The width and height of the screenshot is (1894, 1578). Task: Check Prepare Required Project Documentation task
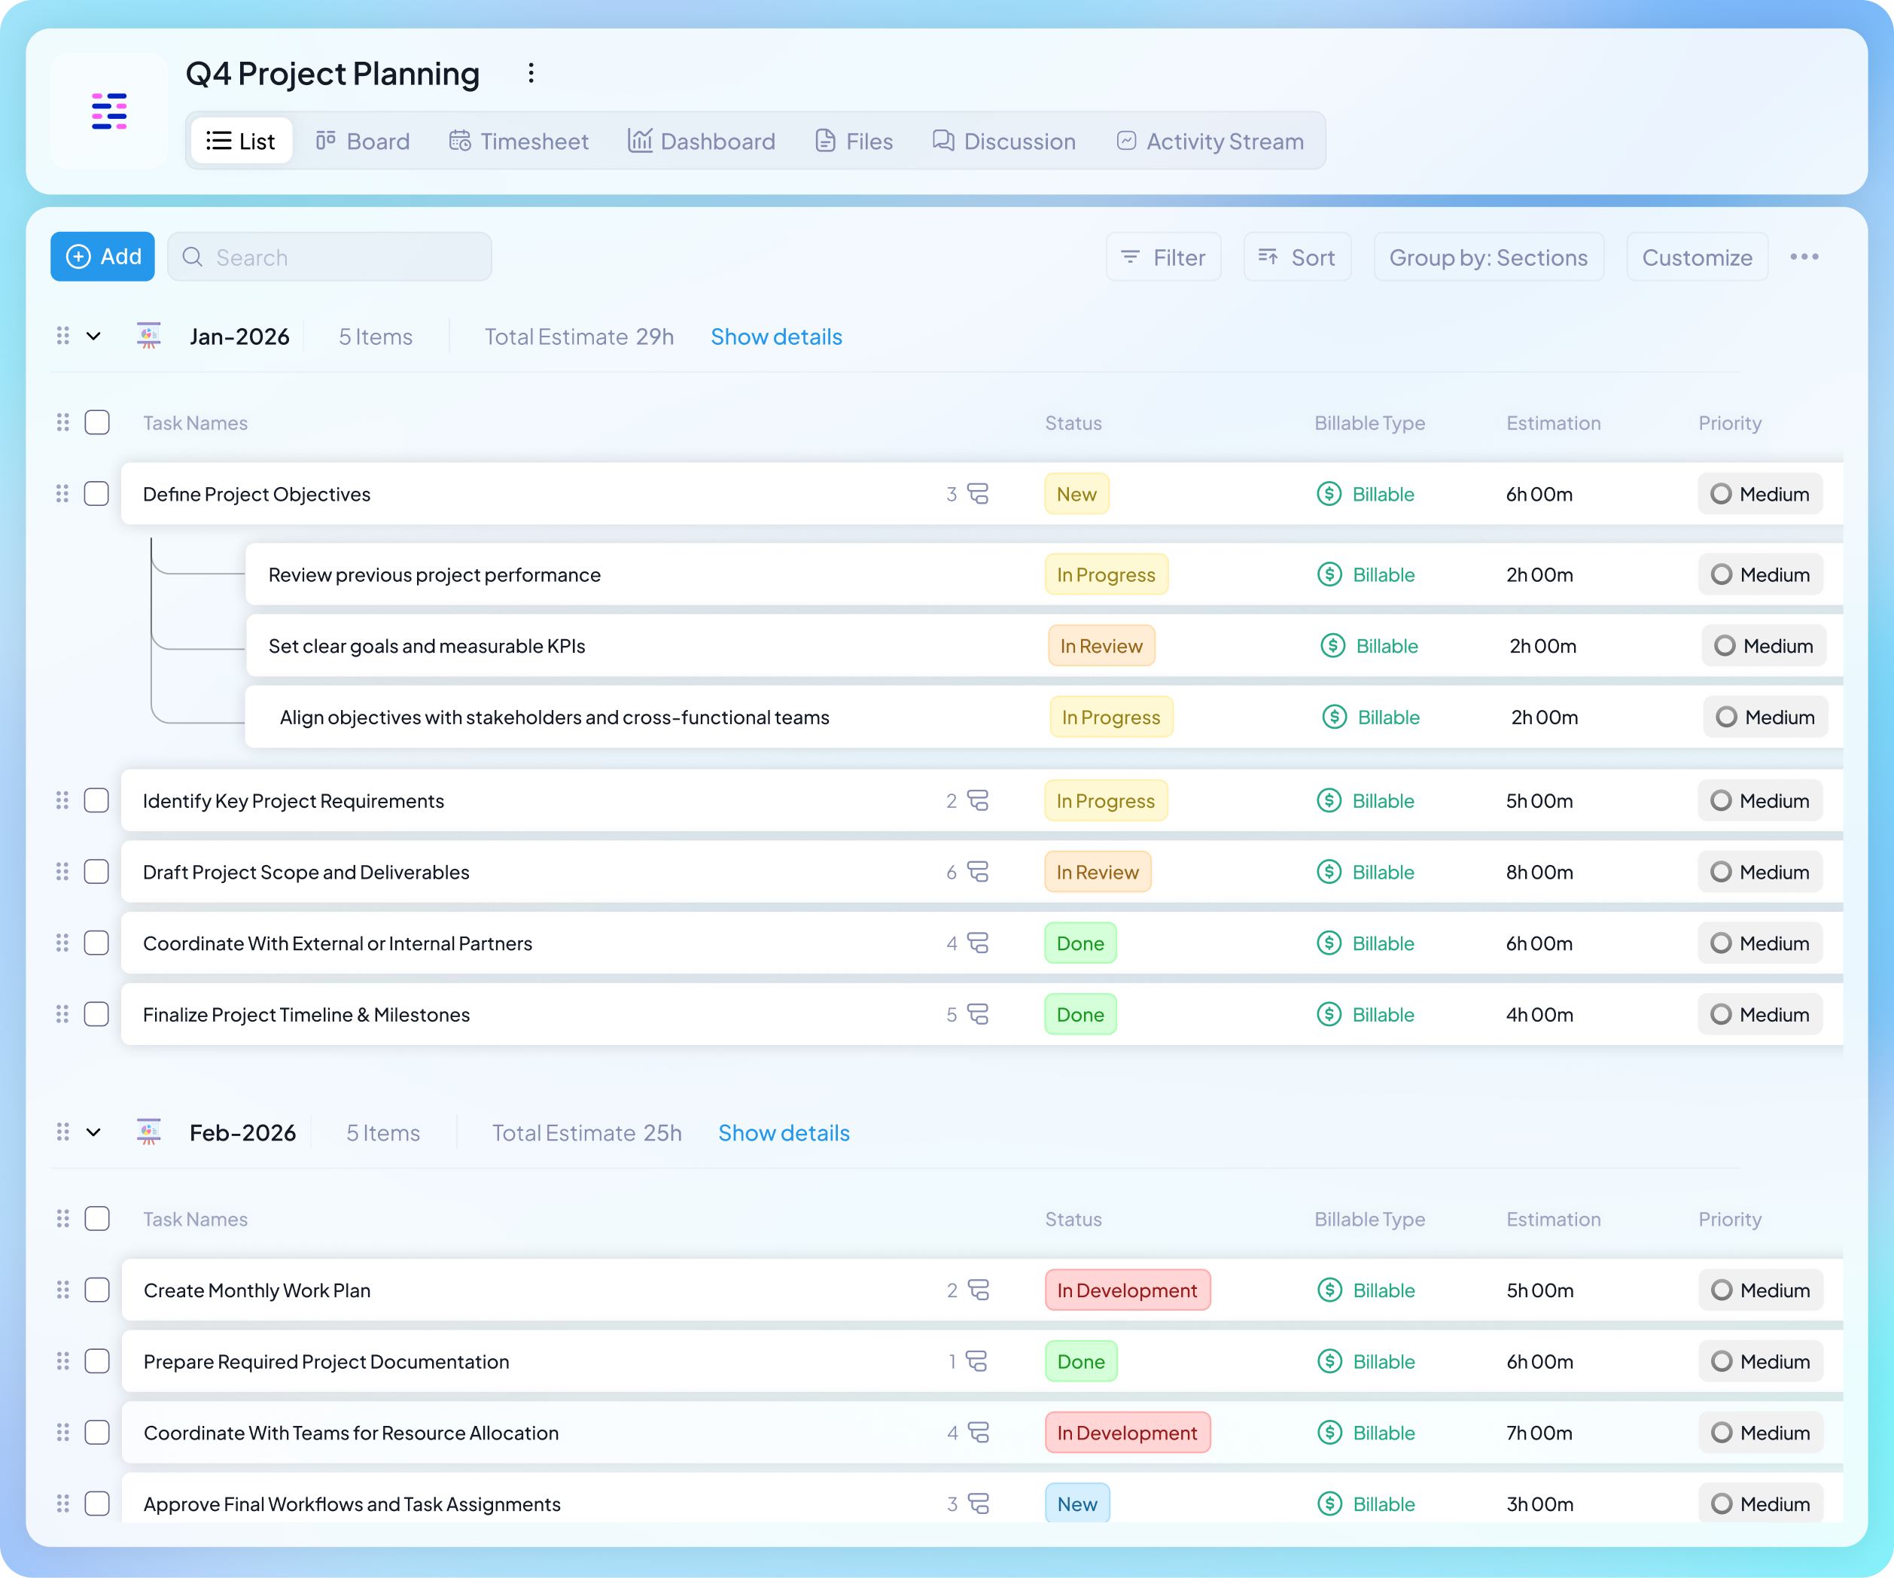point(96,1361)
